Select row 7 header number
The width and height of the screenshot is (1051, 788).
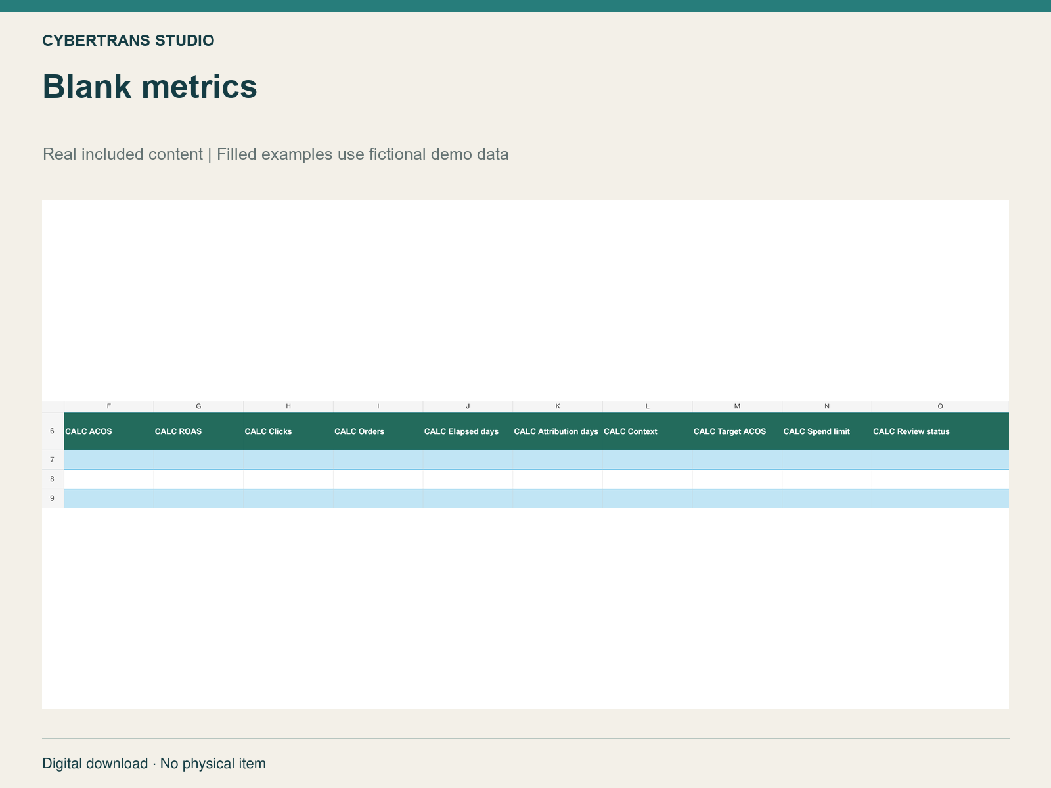tap(53, 460)
